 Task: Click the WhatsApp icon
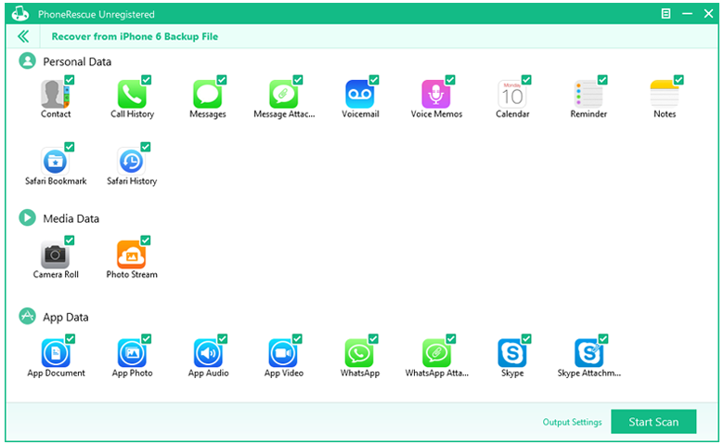pyautogui.click(x=359, y=353)
